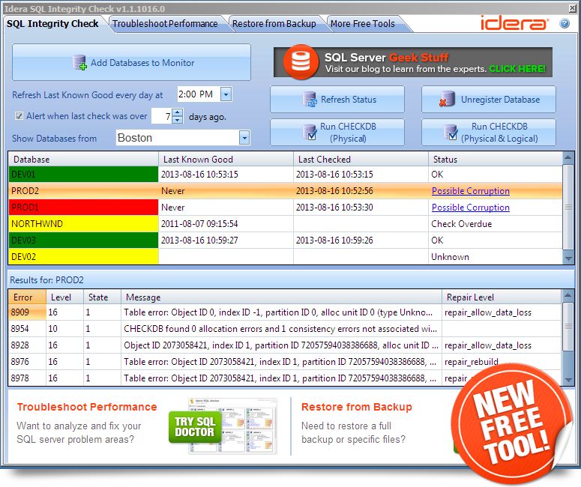
Task: Click the alert days number field
Action: (162, 116)
